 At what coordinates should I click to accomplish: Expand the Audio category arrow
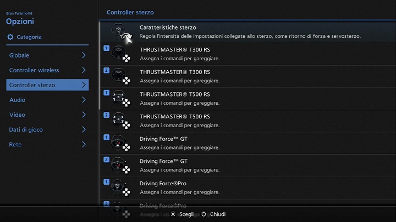[84, 100]
